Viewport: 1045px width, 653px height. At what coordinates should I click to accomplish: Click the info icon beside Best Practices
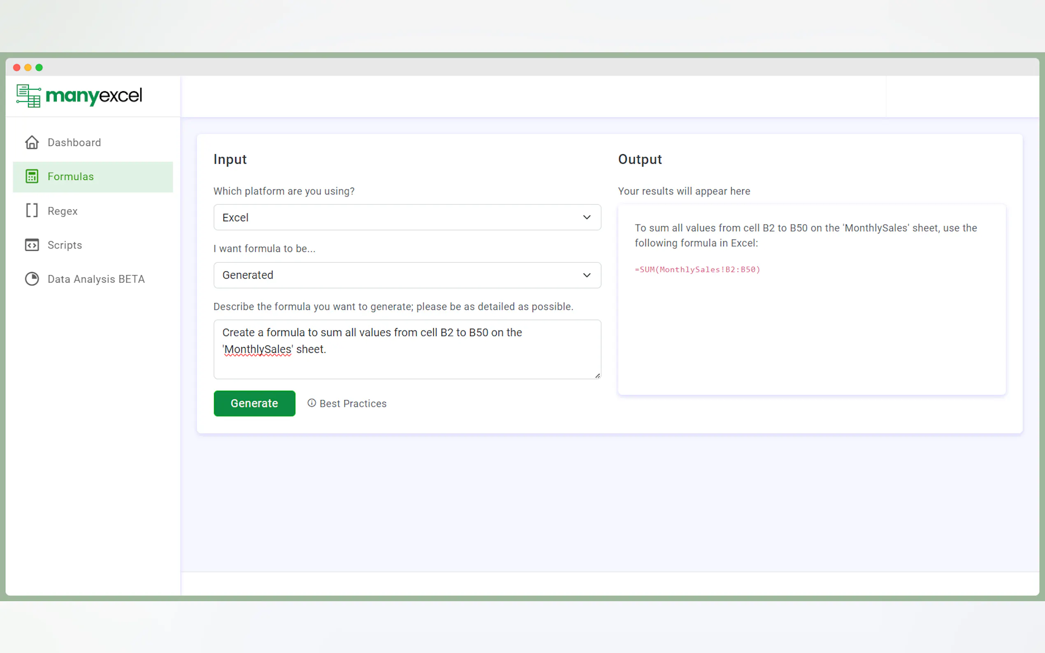(x=311, y=403)
